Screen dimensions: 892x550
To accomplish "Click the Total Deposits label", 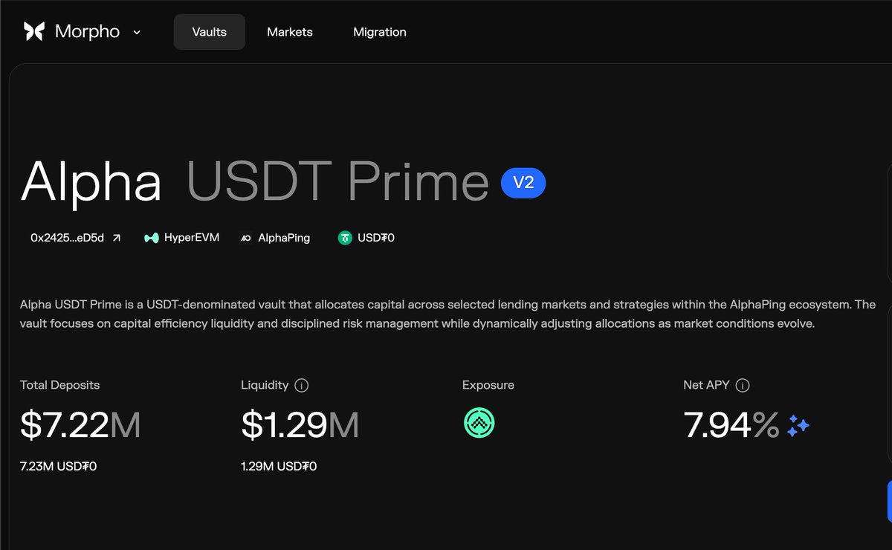I will (x=59, y=385).
